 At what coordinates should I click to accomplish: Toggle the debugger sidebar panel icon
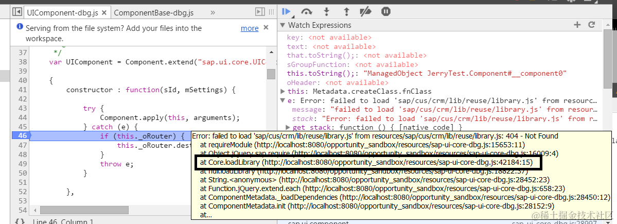pyautogui.click(x=260, y=12)
